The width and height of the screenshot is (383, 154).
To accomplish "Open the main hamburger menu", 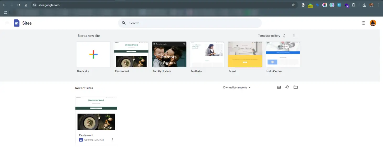I will pyautogui.click(x=7, y=23).
